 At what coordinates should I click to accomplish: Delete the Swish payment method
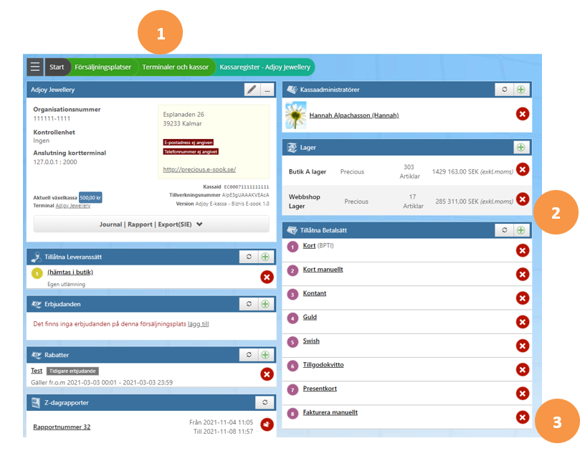[523, 346]
